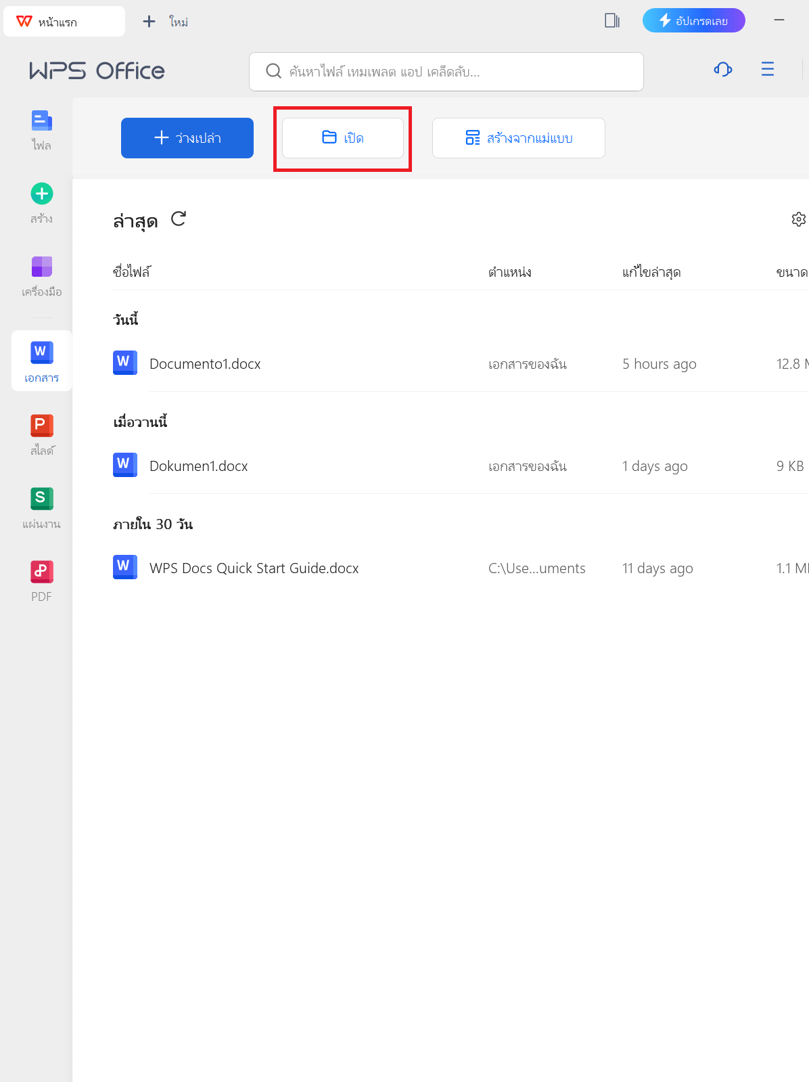Click the sidebar panel toggle icon in title bar
The width and height of the screenshot is (809, 1082).
tap(612, 21)
